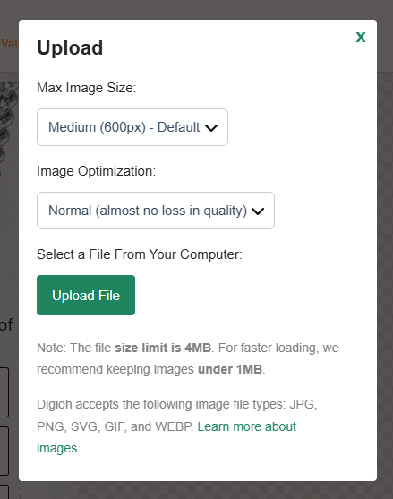Click the 'Max Image Size:' label
This screenshot has height=499, width=393.
[x=87, y=88]
